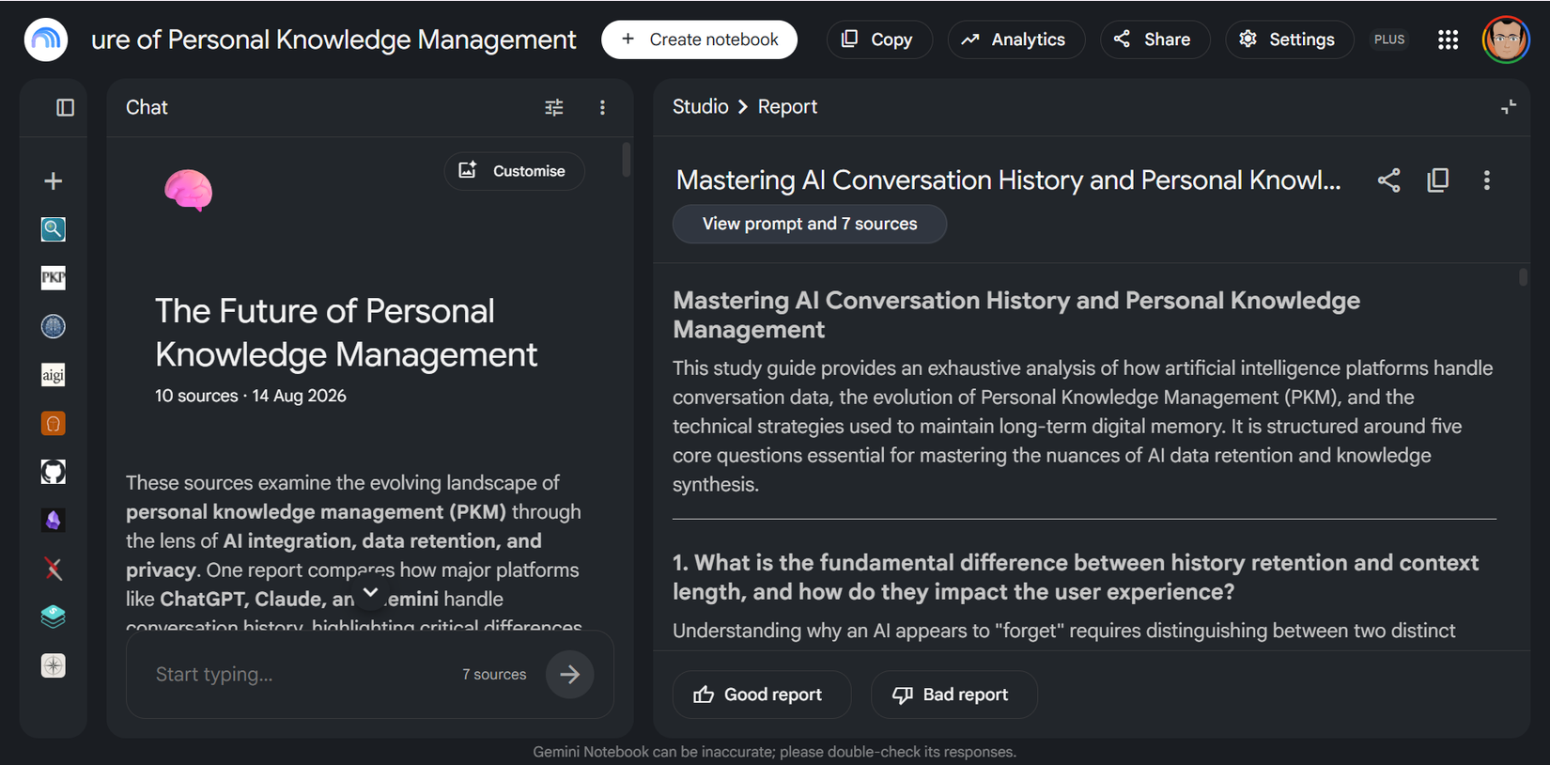1550x765 pixels.
Task: Open the Google apps grid menu
Action: 1448,39
